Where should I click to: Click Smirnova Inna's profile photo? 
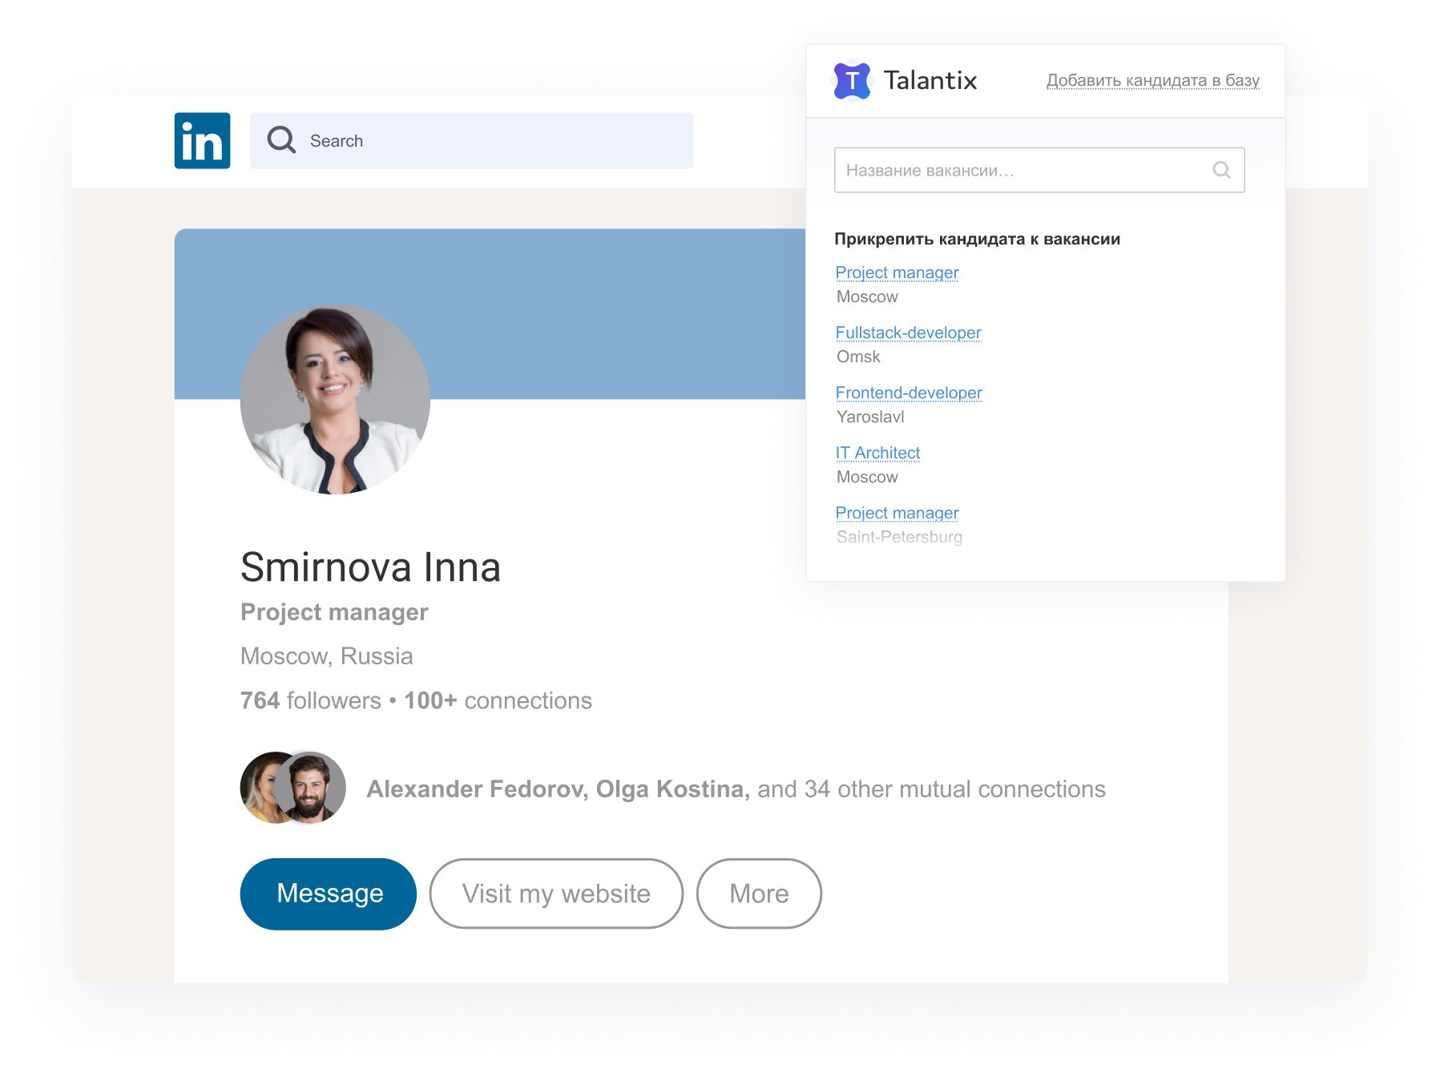tap(334, 401)
